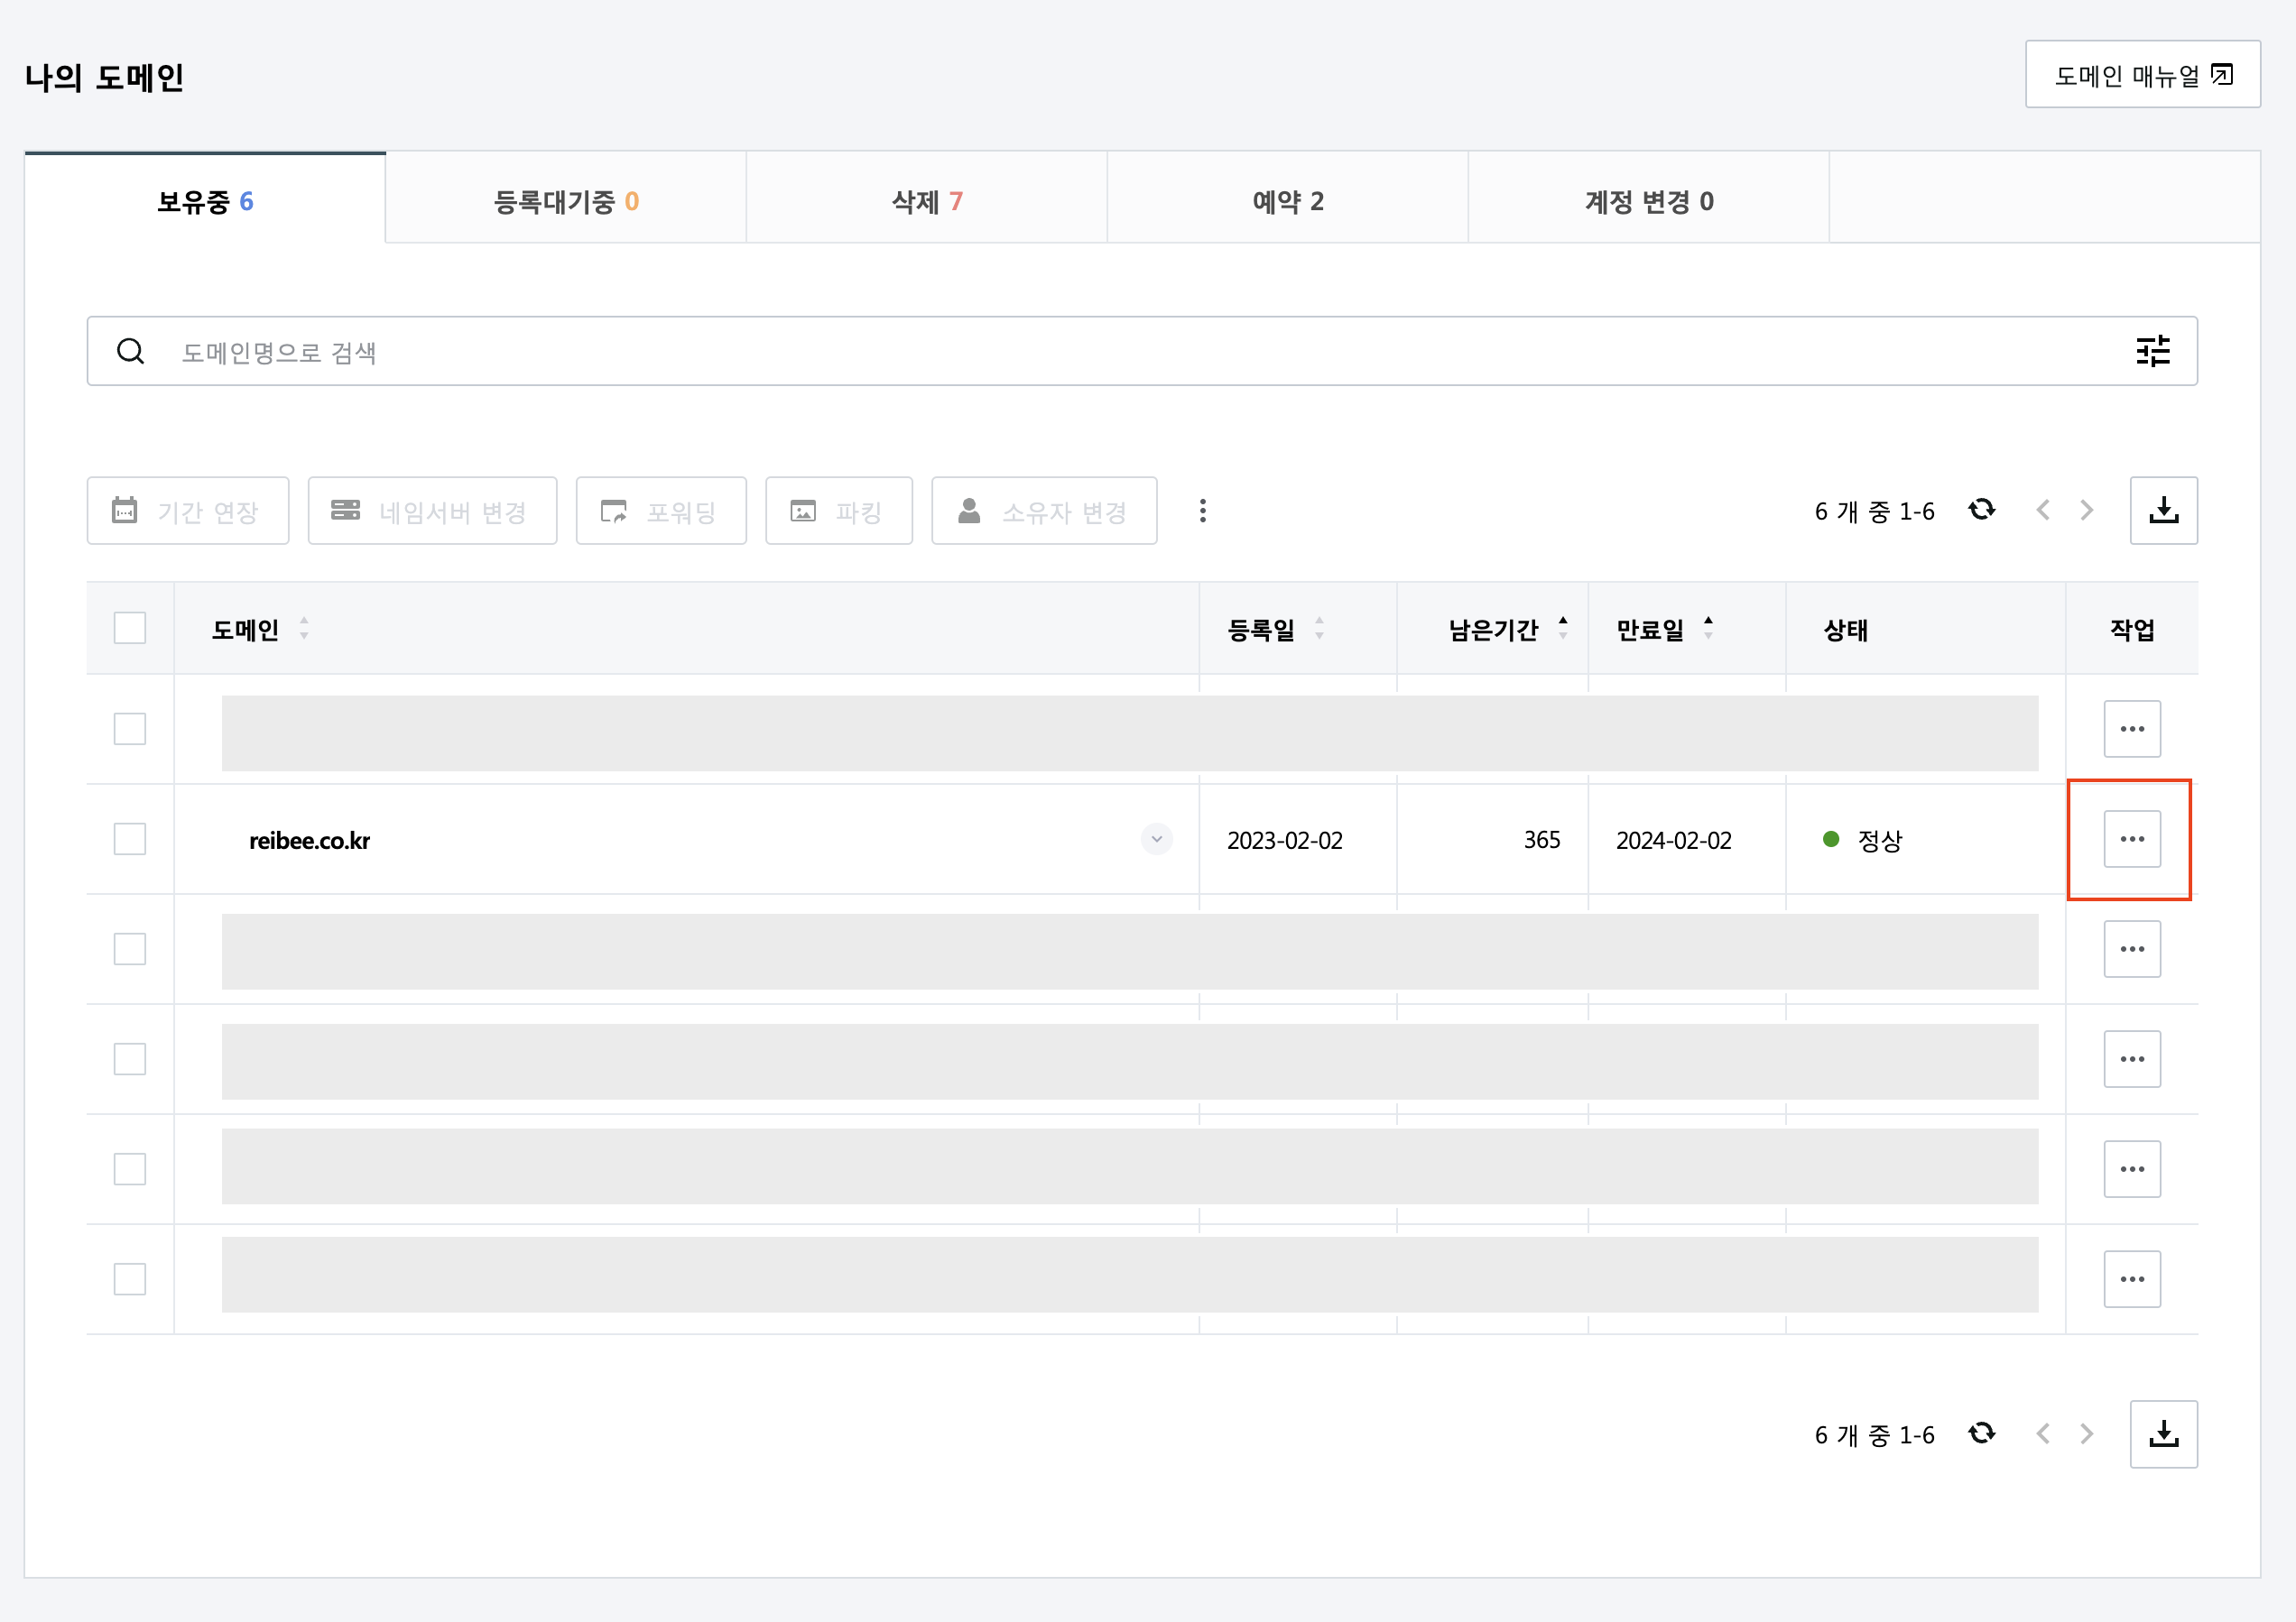
Task: Switch to the 삭제 tab
Action: 926,201
